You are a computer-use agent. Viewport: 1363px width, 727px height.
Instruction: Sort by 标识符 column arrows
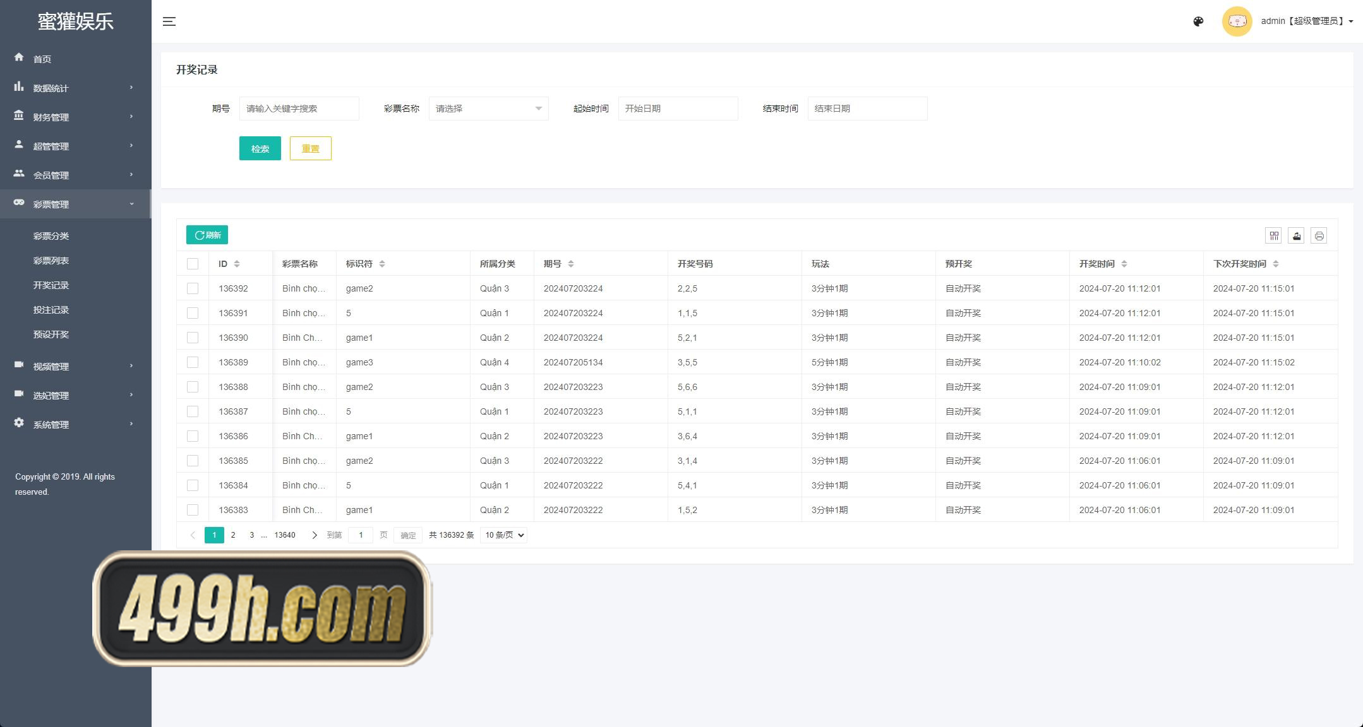coord(382,264)
